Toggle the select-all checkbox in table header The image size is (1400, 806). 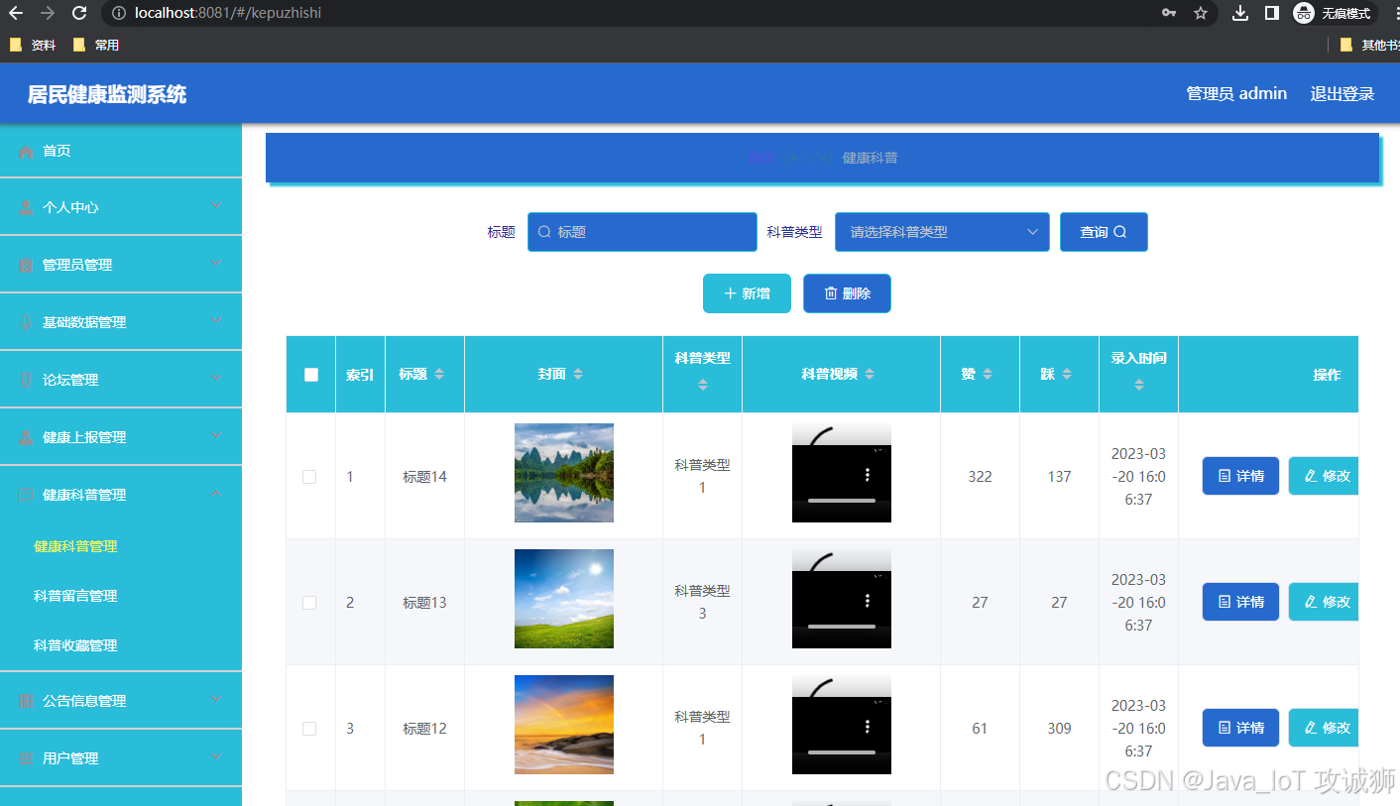pos(311,375)
